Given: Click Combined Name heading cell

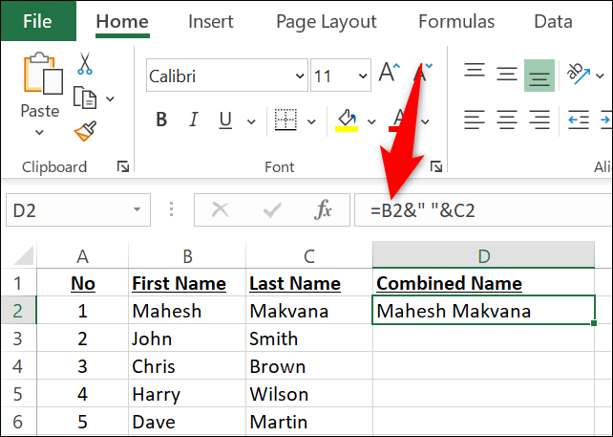Looking at the screenshot, I should pyautogui.click(x=483, y=283).
